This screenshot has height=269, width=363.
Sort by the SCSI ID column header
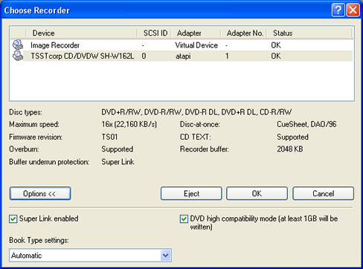tap(154, 33)
